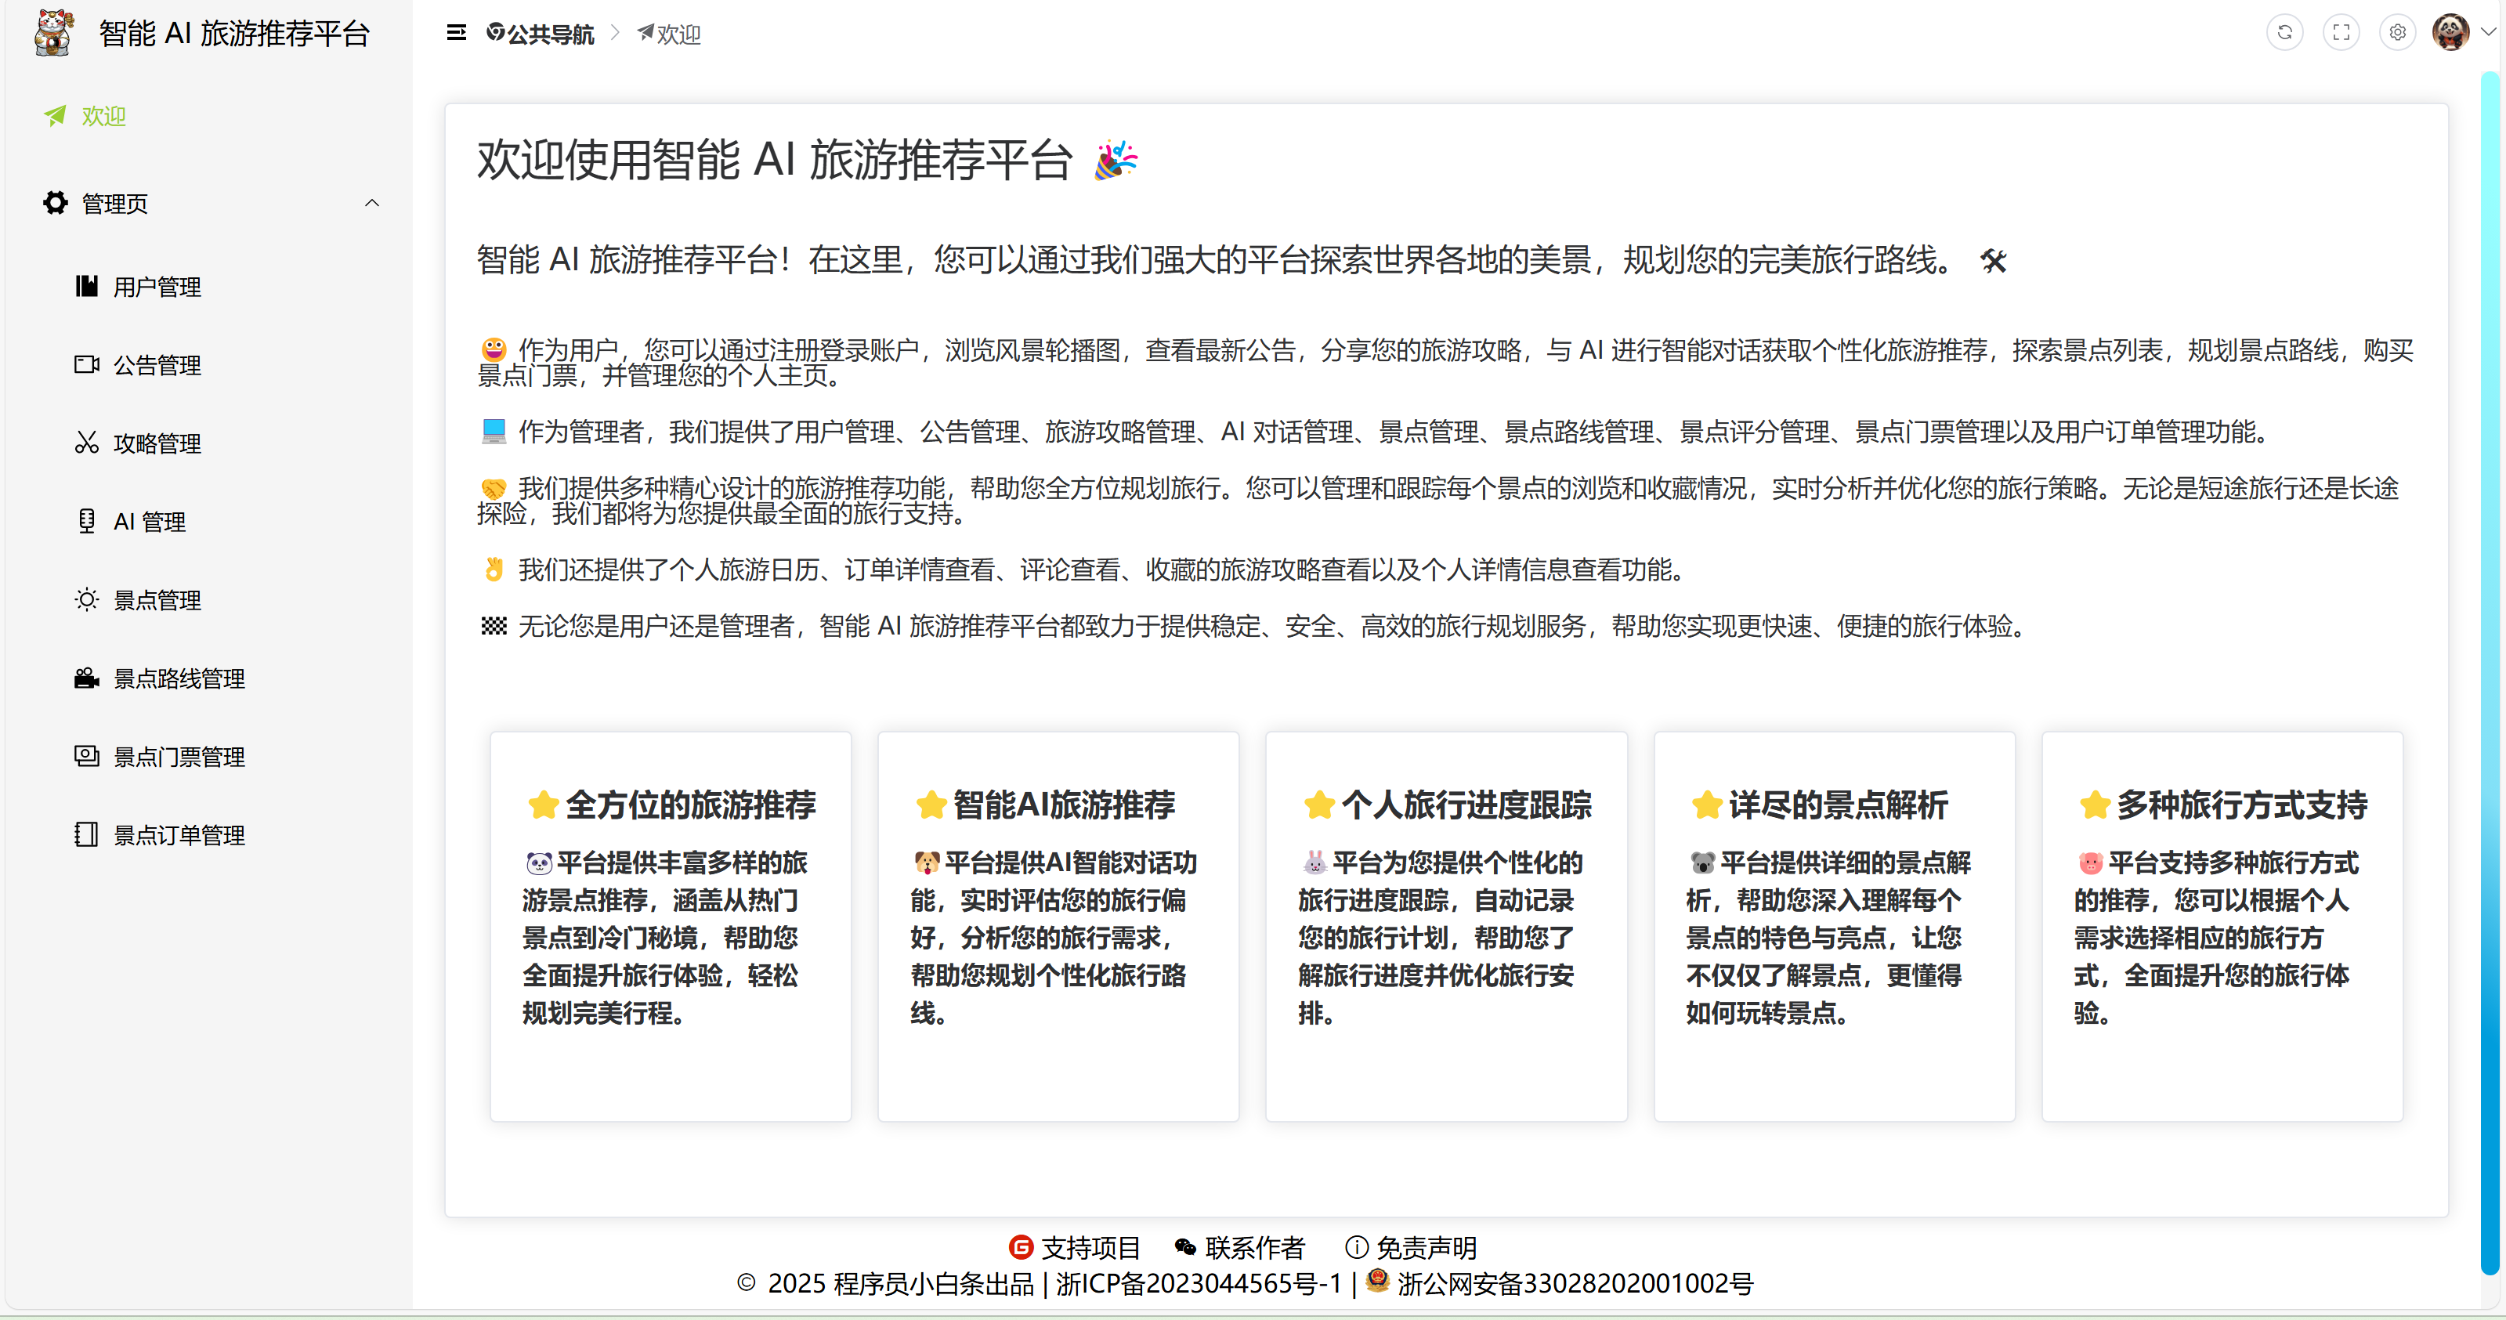
Task: Select the 攻略管理 scissors icon
Action: (x=87, y=443)
